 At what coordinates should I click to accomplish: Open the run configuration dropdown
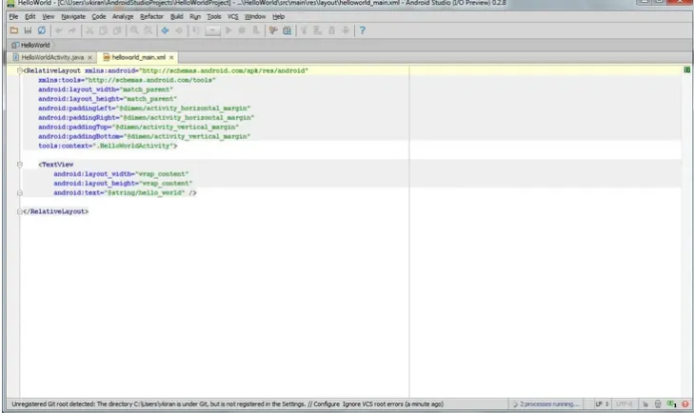[x=212, y=30]
